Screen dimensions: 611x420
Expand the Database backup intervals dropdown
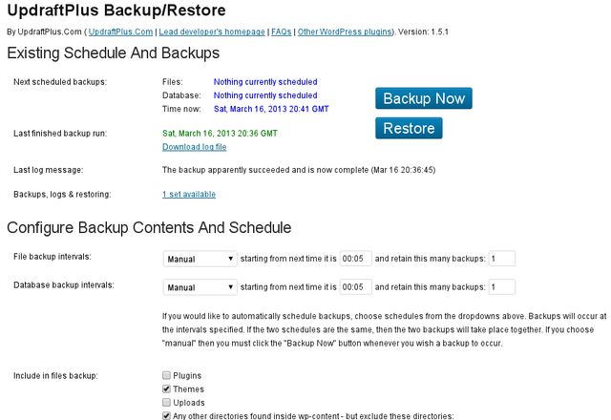[x=200, y=287]
